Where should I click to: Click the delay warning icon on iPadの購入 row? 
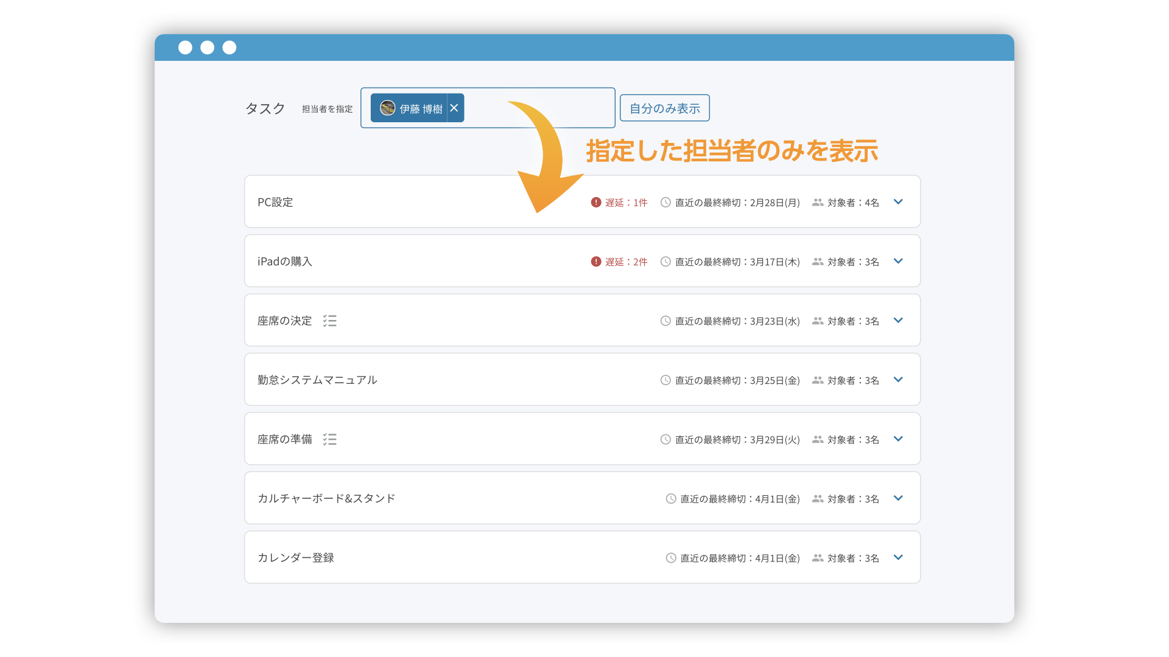[595, 262]
